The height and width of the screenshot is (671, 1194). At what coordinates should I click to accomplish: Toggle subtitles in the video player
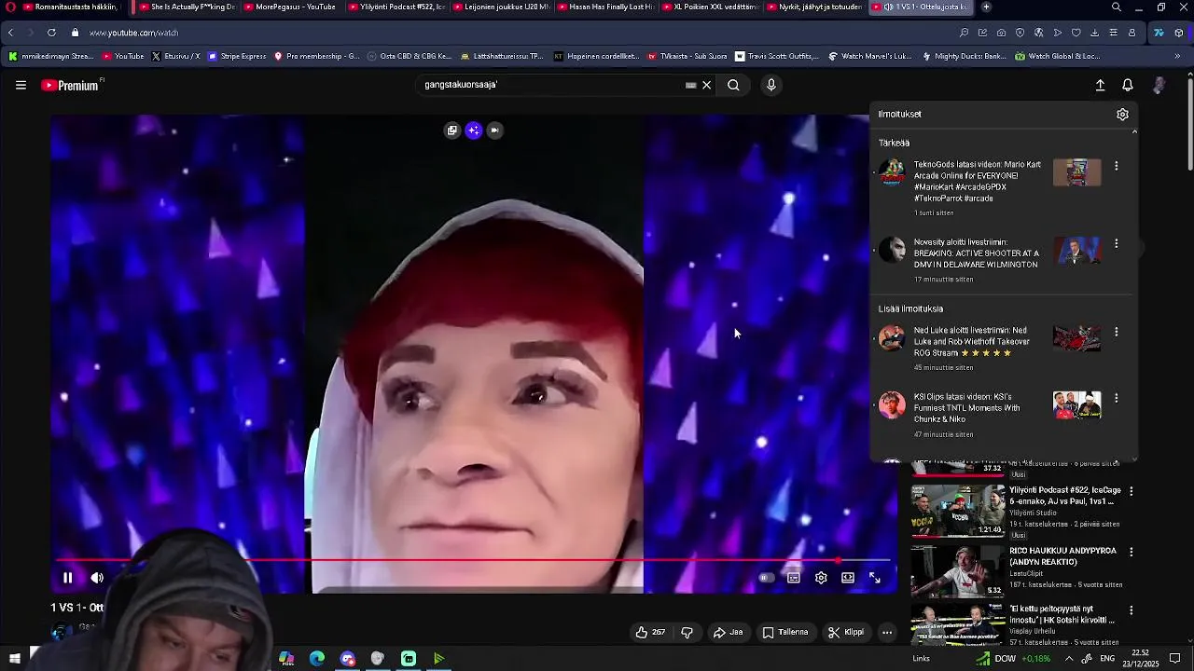coord(794,578)
